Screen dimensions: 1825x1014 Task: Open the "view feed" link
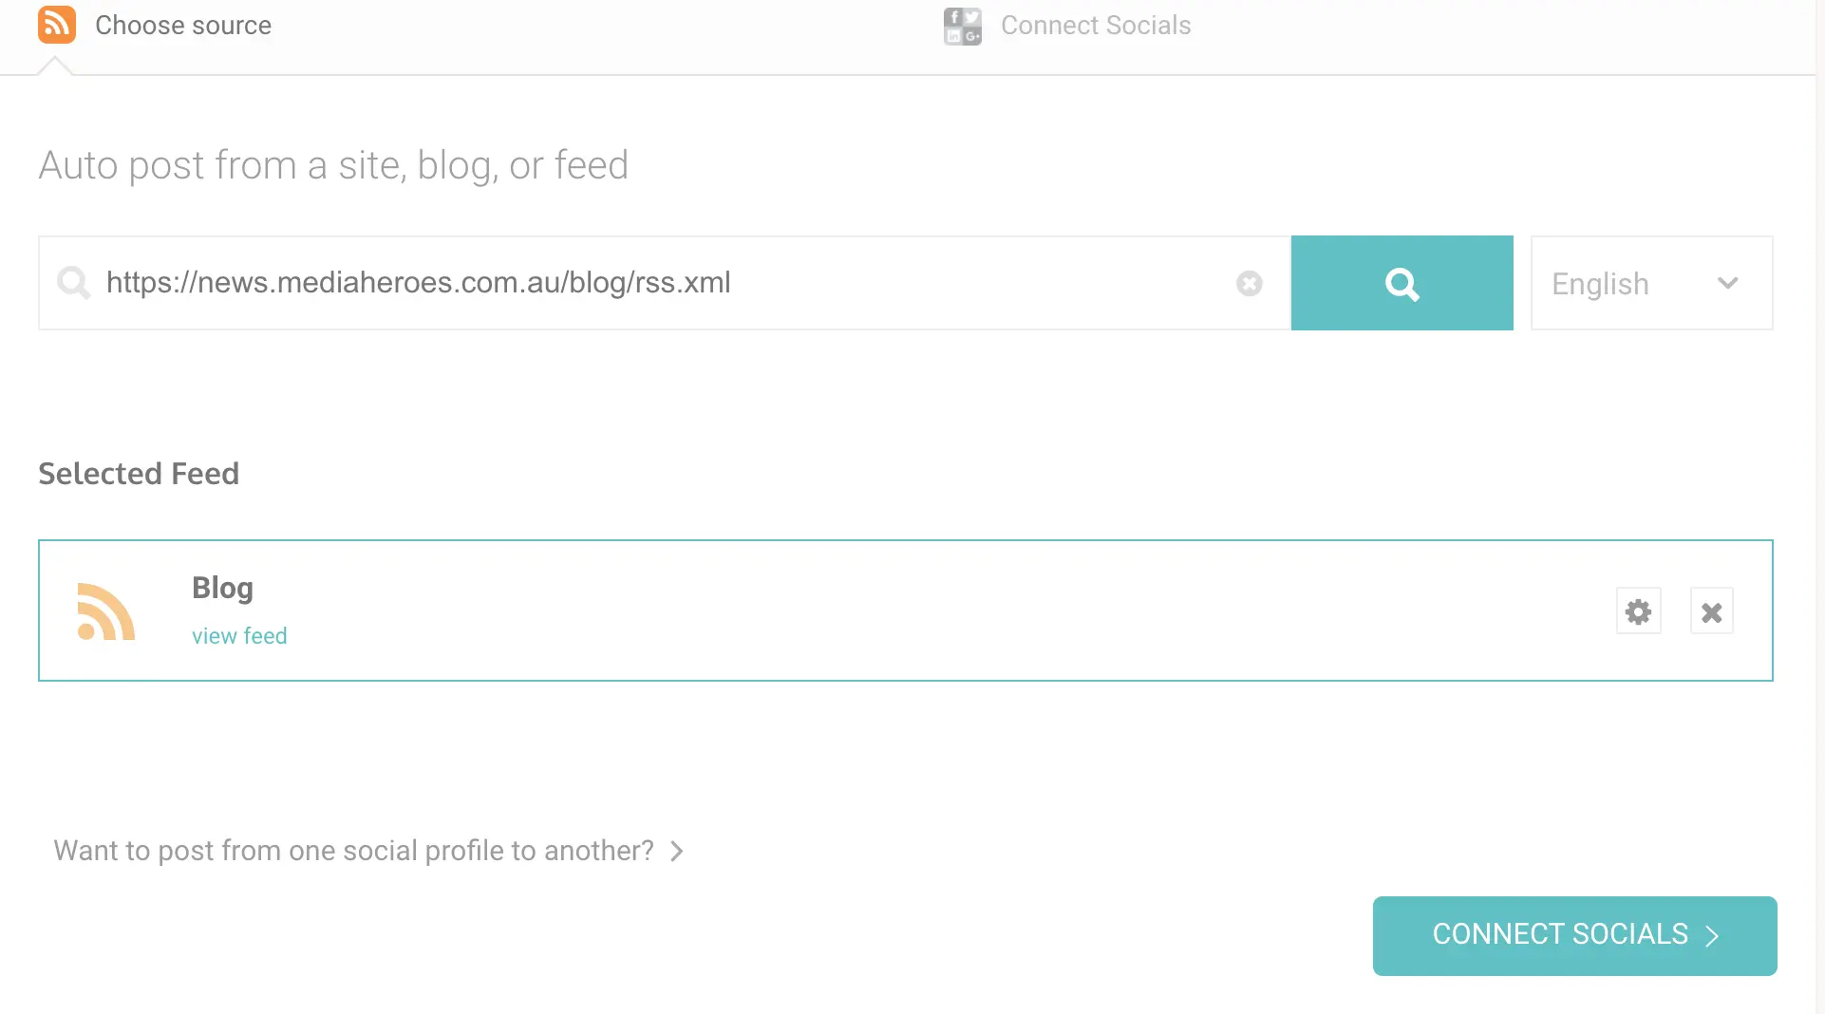coord(239,636)
